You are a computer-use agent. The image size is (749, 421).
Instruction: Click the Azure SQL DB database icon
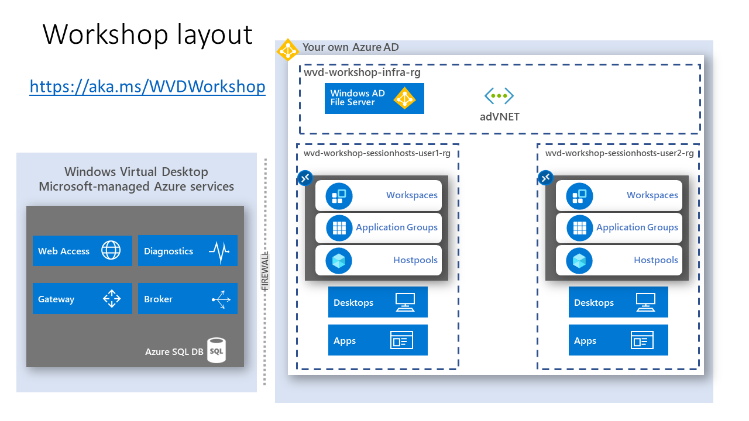click(x=216, y=351)
